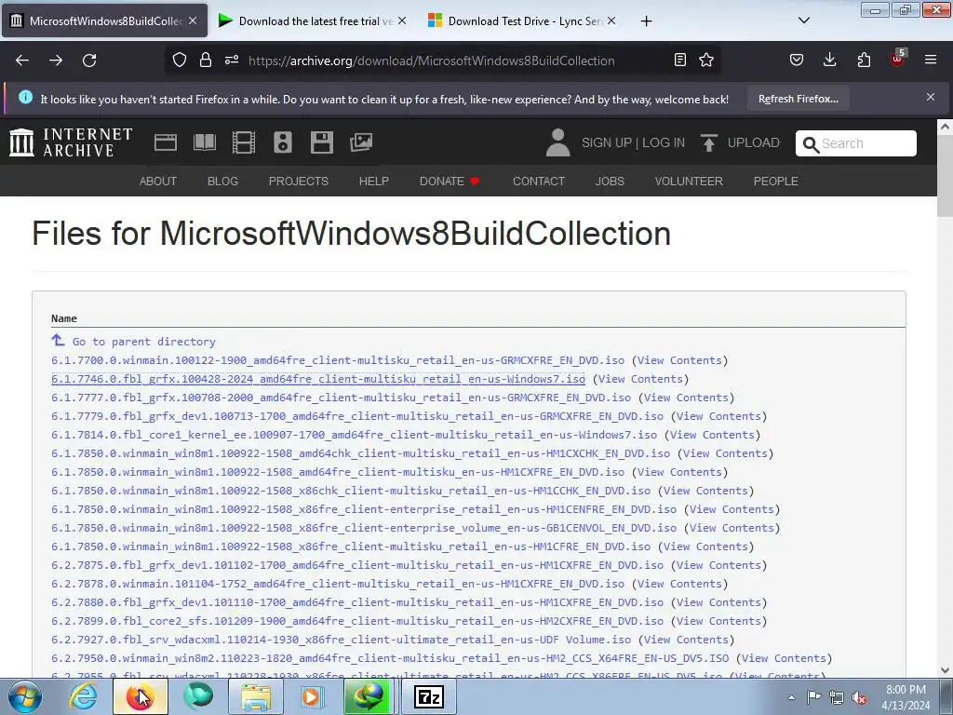Go forward with the browser forward arrow
Viewport: 953px width, 715px height.
(x=56, y=61)
